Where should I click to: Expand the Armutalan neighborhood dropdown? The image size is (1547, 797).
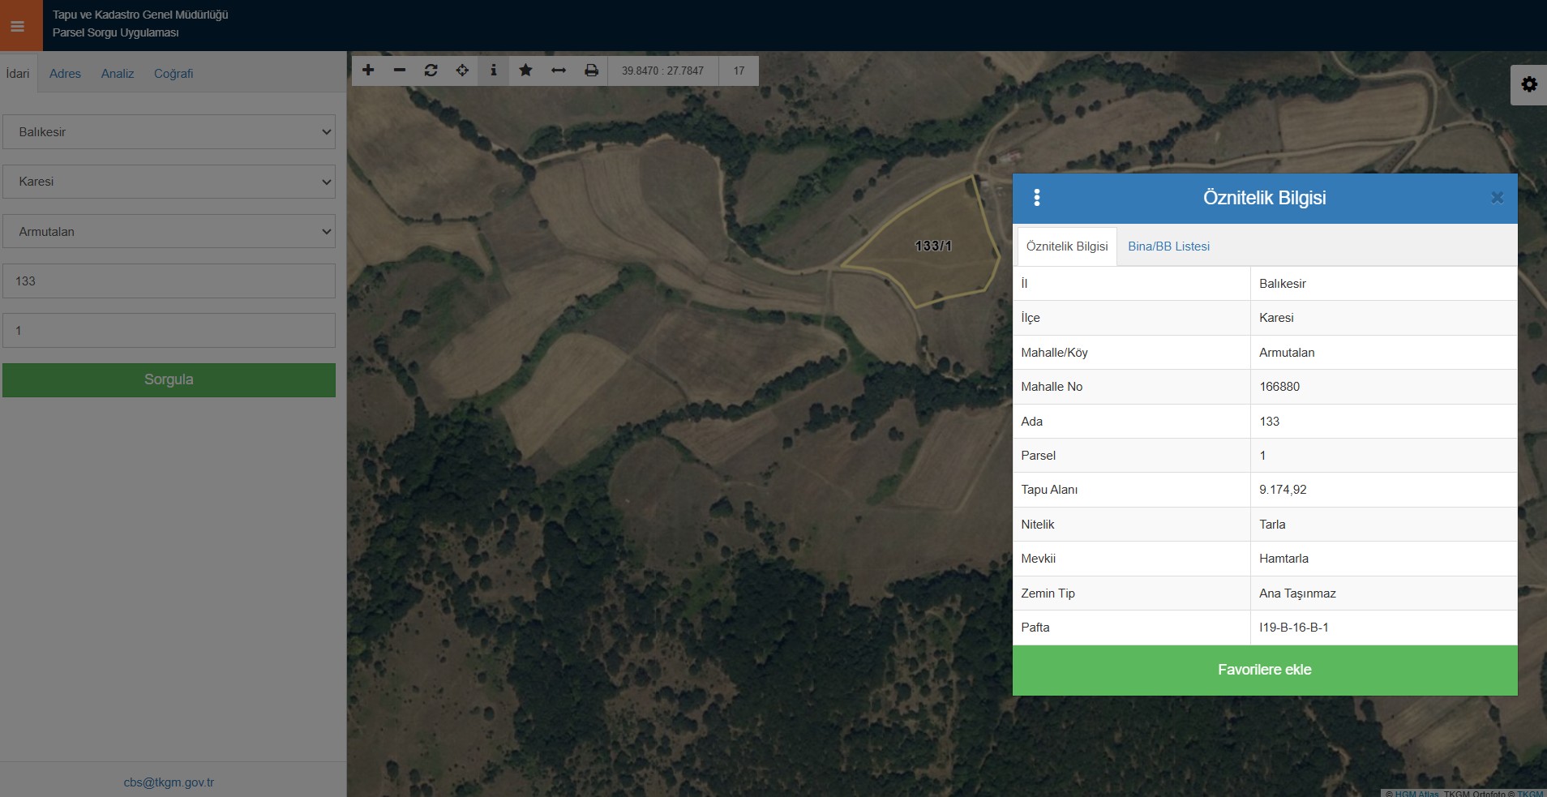coord(169,232)
